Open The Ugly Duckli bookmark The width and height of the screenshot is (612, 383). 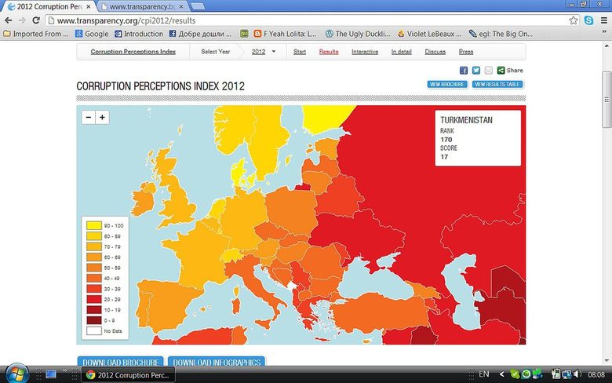[358, 34]
